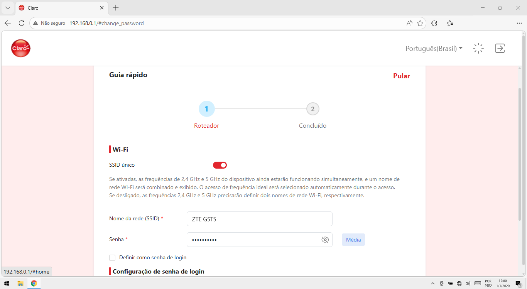Open the Português(Brasil) language dropdown
The width and height of the screenshot is (527, 289).
[x=434, y=49]
